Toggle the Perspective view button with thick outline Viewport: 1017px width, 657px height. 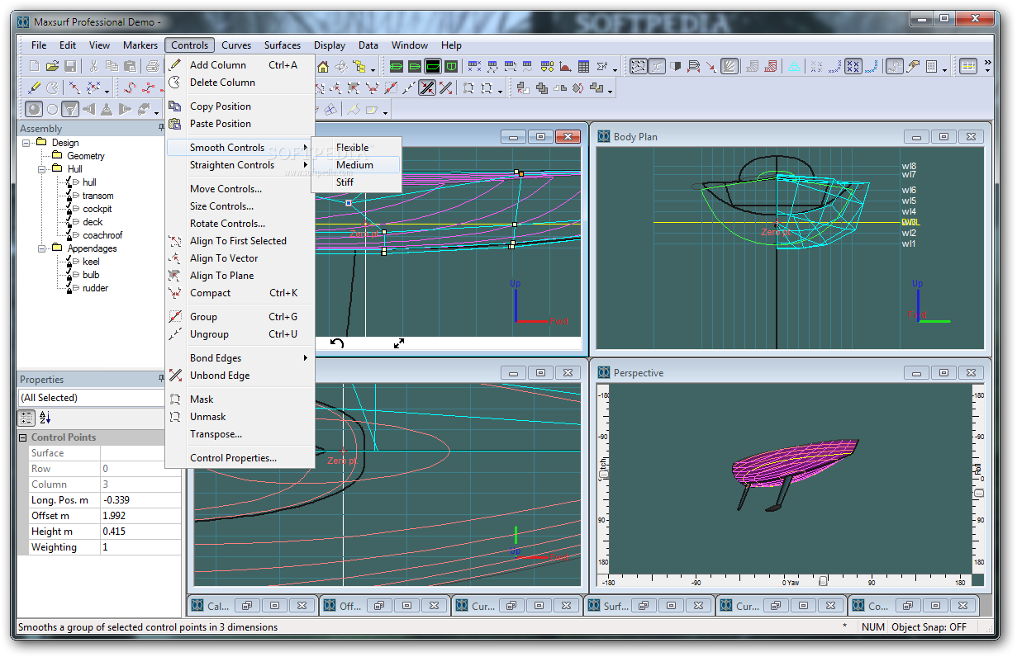(x=432, y=67)
